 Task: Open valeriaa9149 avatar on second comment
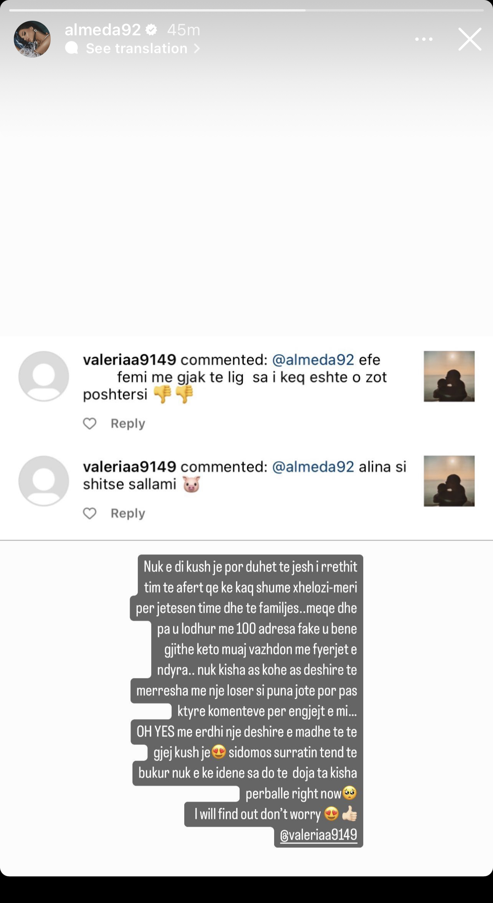tap(44, 481)
